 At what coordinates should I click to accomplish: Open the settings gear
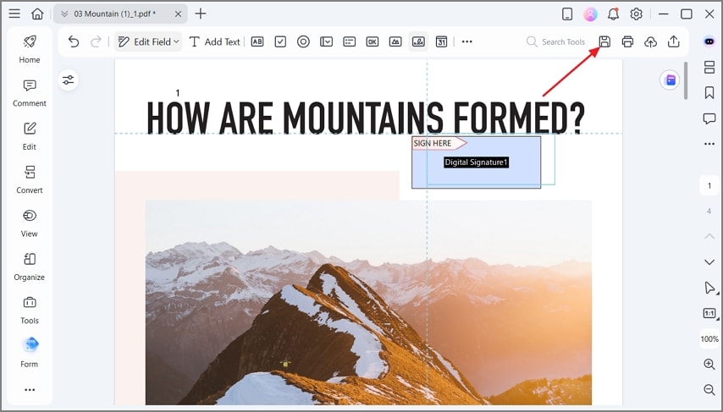tap(637, 14)
